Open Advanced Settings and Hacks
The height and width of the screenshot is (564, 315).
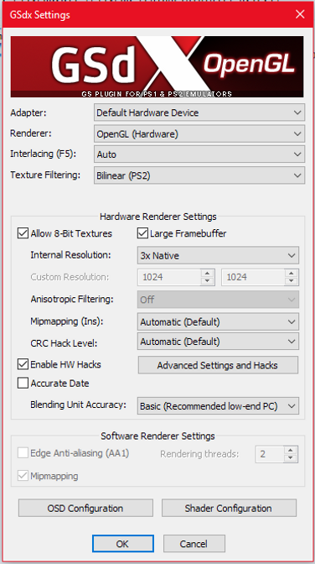pyautogui.click(x=218, y=365)
